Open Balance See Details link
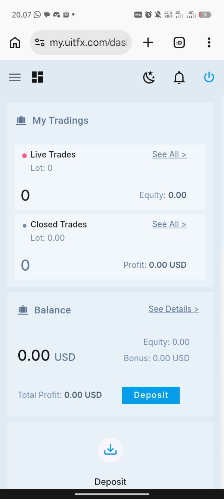The height and width of the screenshot is (499, 224). click(174, 309)
